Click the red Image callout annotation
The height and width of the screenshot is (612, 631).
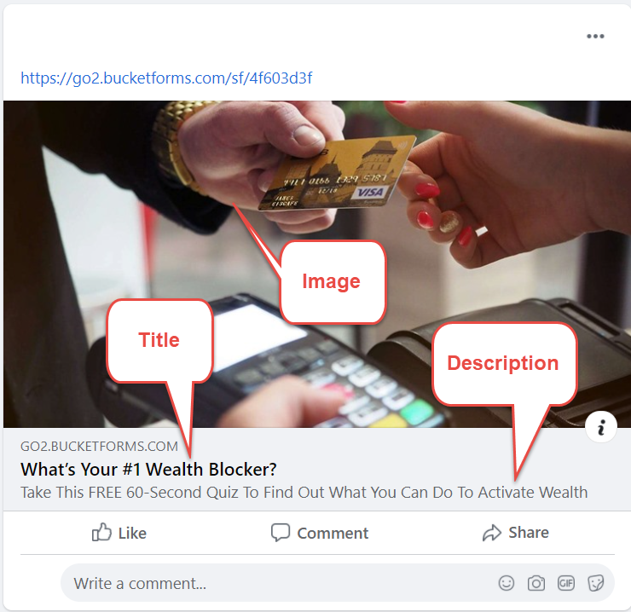pos(332,281)
